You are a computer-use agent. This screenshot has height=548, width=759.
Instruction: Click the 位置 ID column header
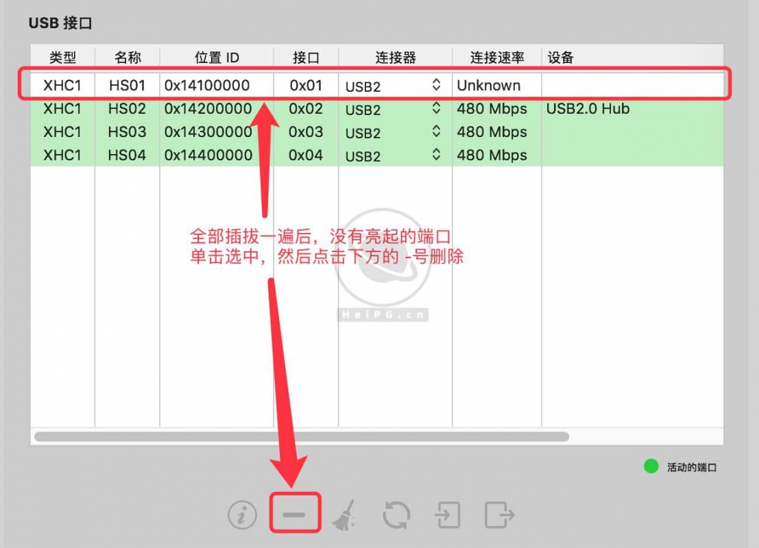click(216, 58)
